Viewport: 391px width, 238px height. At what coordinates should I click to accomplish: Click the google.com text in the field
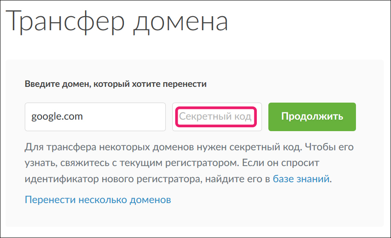pos(57,117)
